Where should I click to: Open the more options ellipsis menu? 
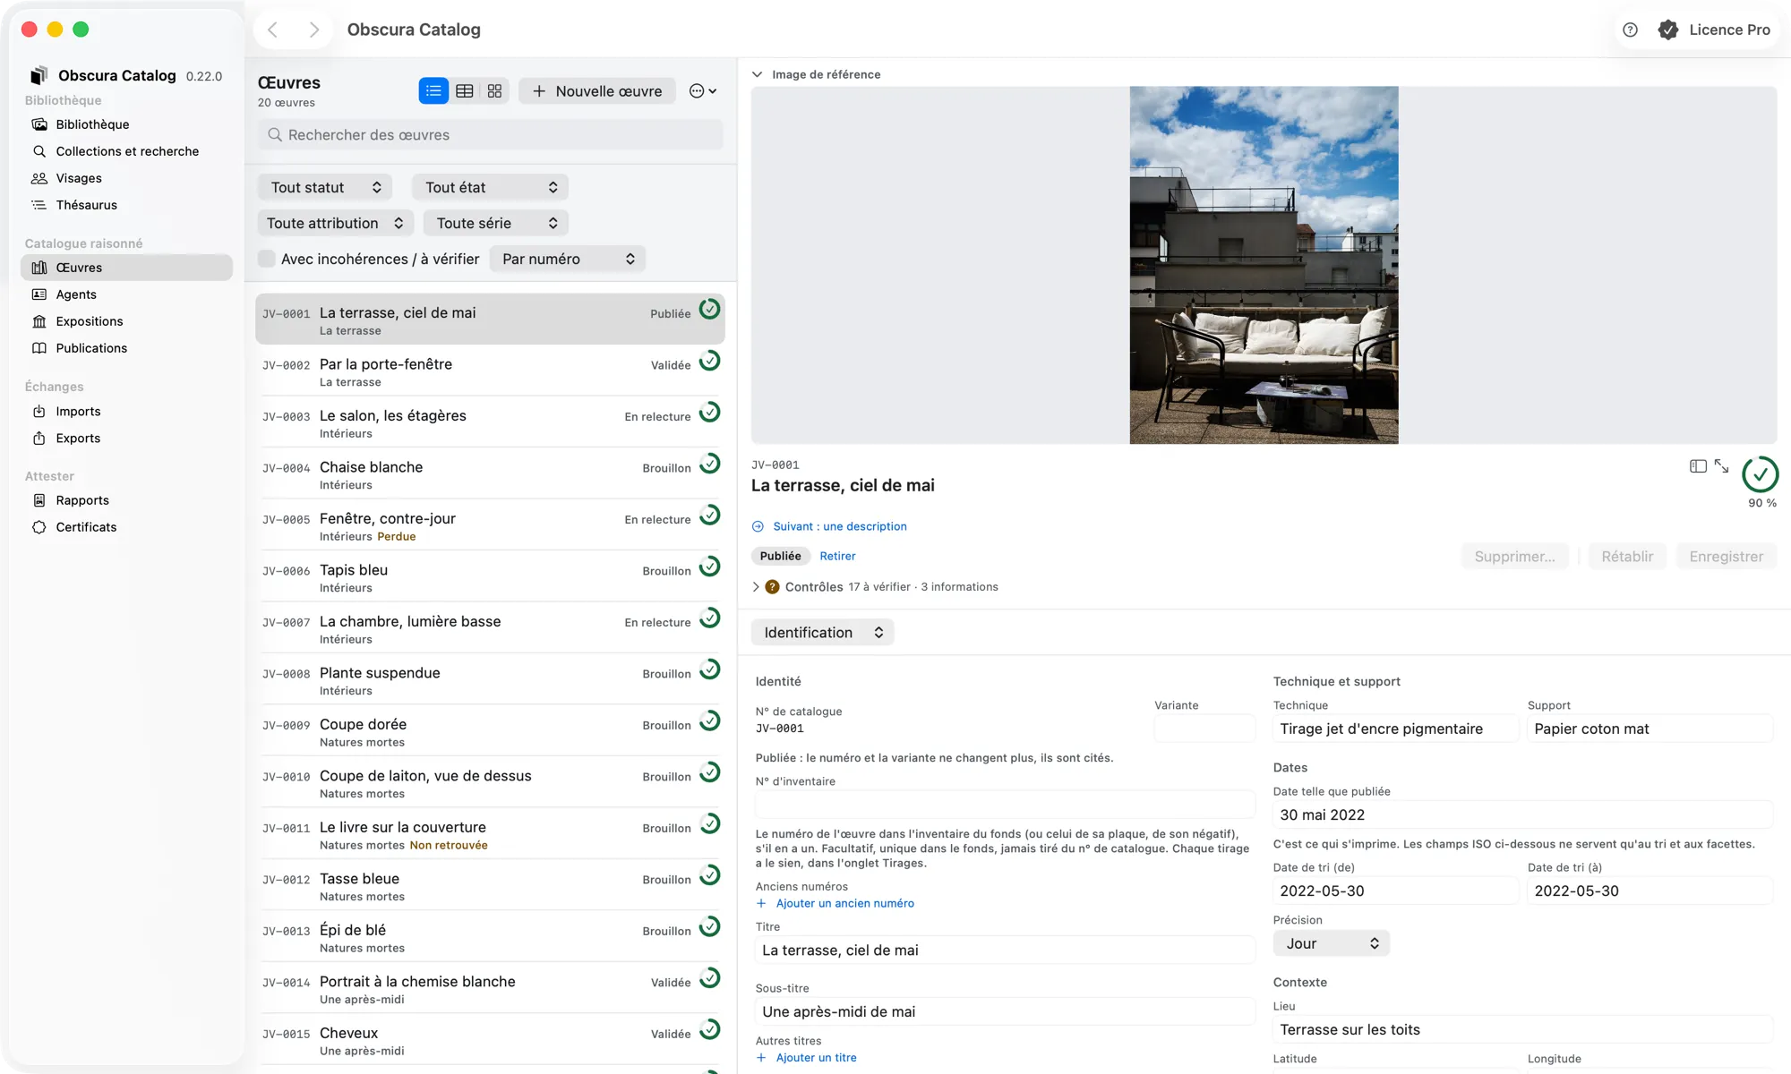pos(703,91)
